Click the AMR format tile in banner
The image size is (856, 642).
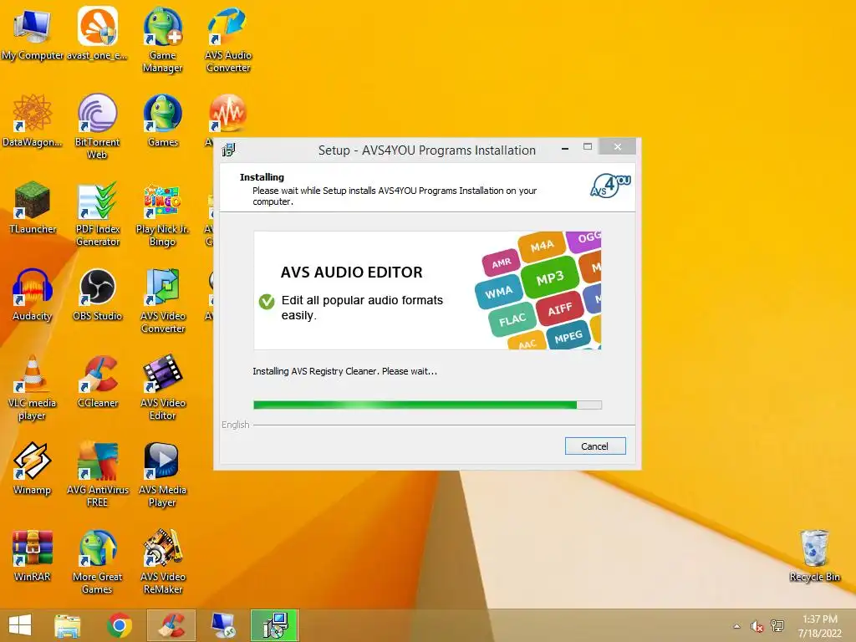pos(502,263)
